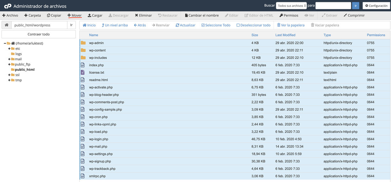This screenshot has width=391, height=182.
Task: Click the Copiar toolbar button
Action: 54,15
